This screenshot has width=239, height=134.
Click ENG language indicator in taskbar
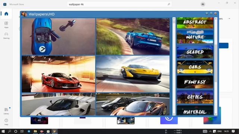pos(220,131)
